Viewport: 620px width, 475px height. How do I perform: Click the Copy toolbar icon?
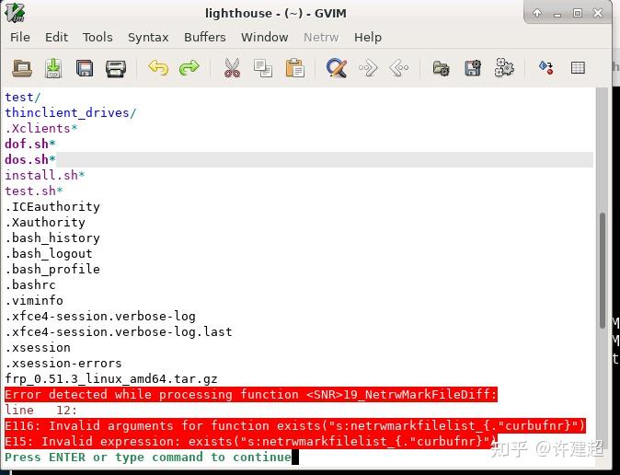tap(263, 68)
